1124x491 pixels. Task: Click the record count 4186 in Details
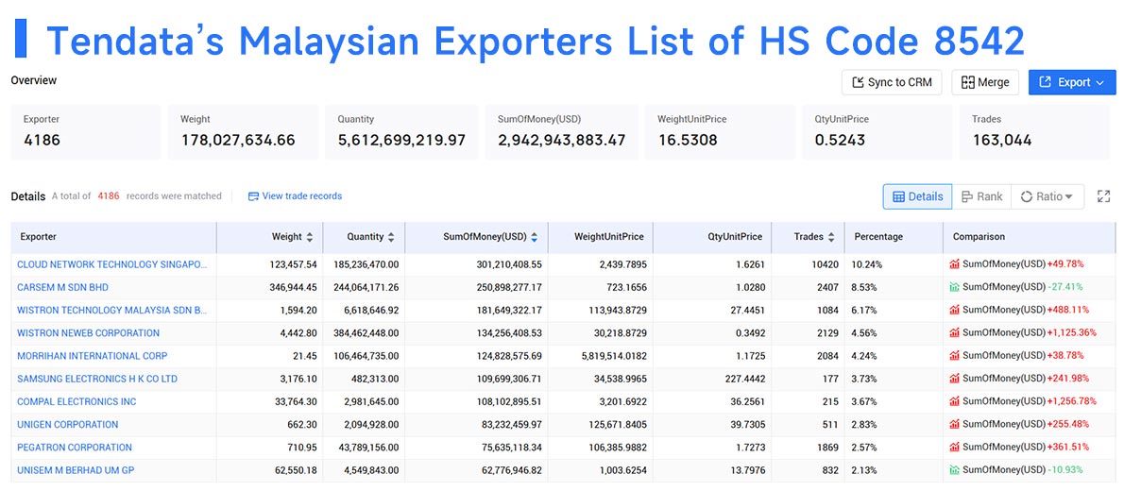click(109, 195)
